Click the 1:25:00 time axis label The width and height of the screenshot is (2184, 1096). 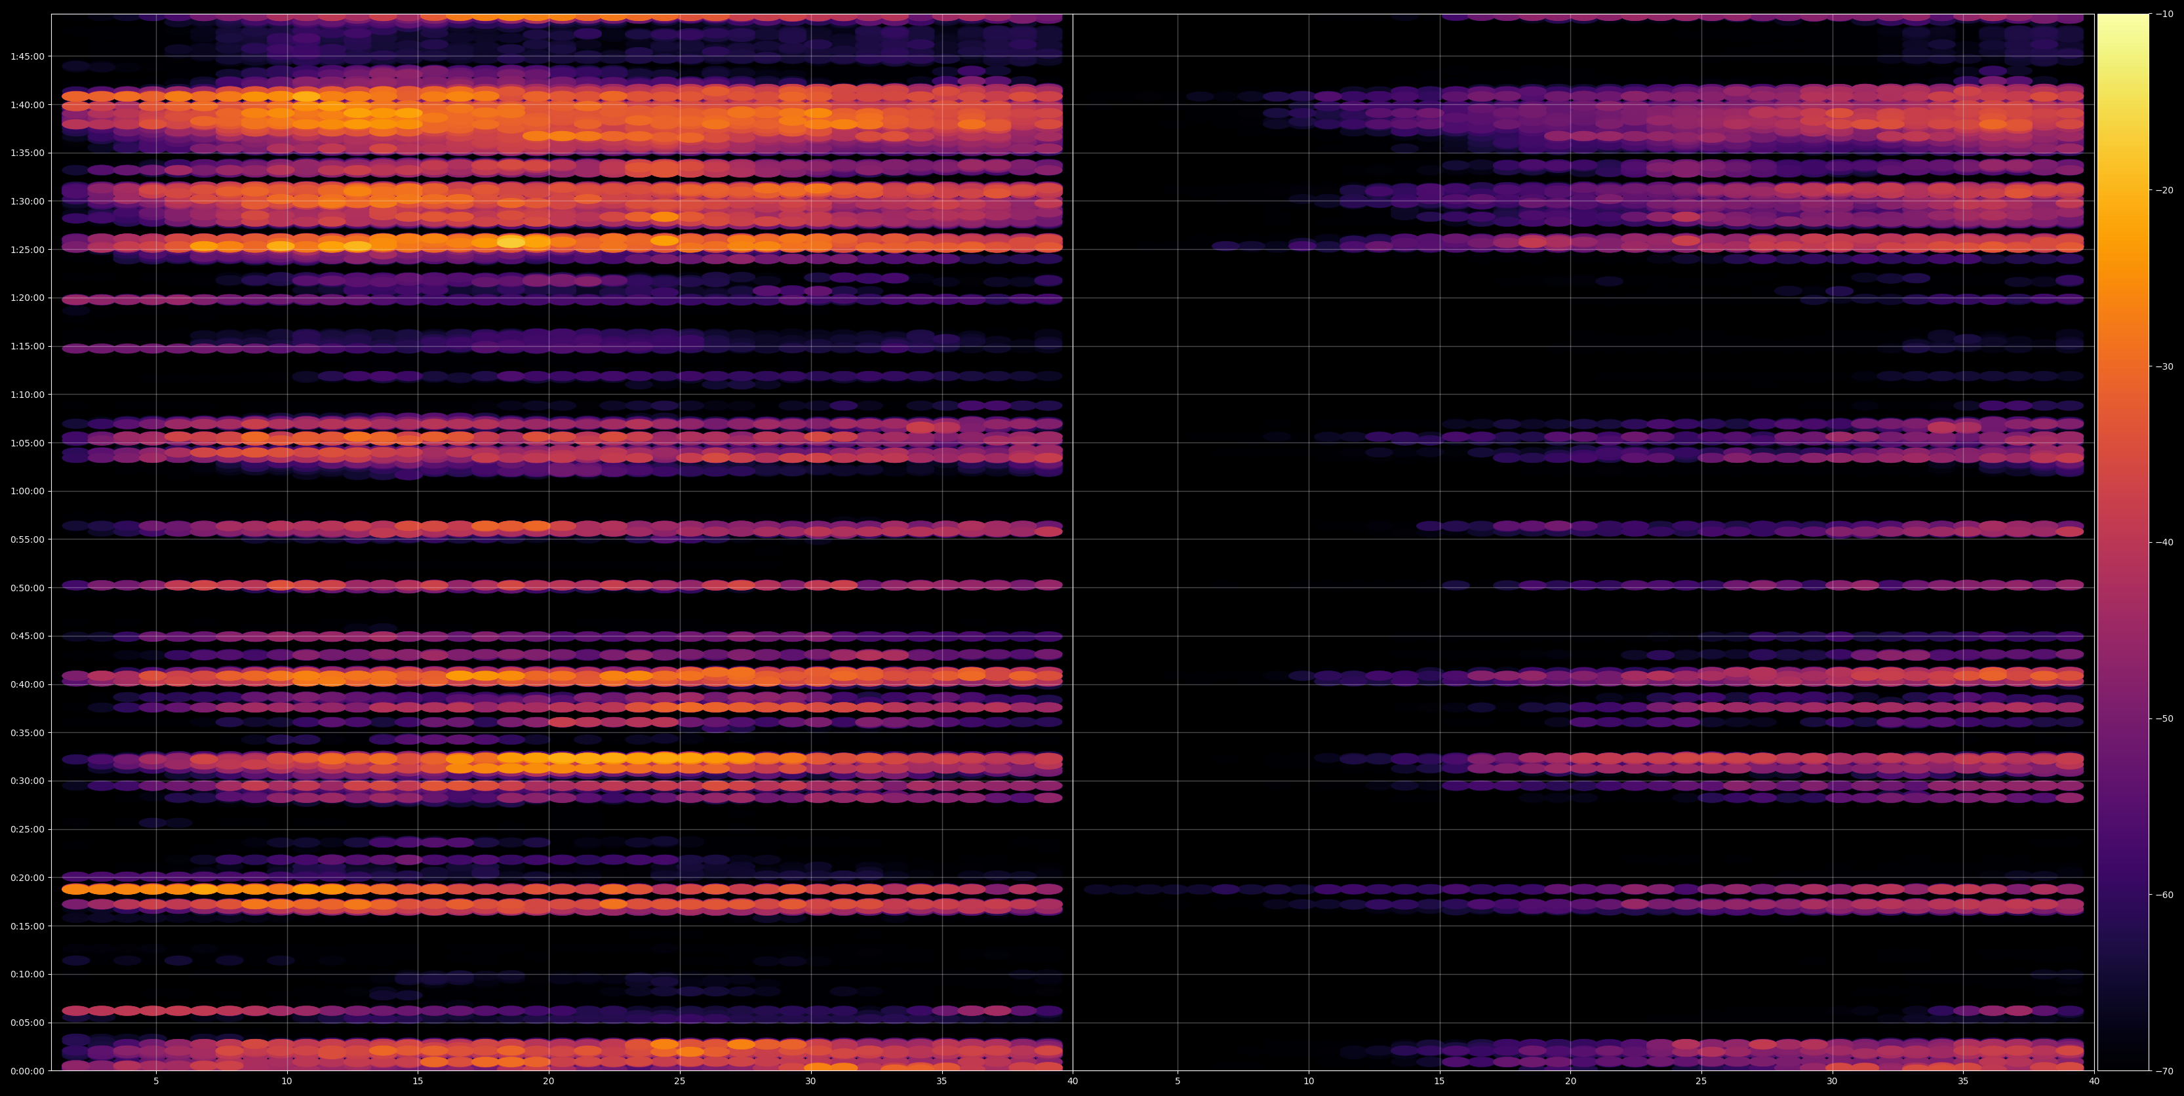pos(27,250)
